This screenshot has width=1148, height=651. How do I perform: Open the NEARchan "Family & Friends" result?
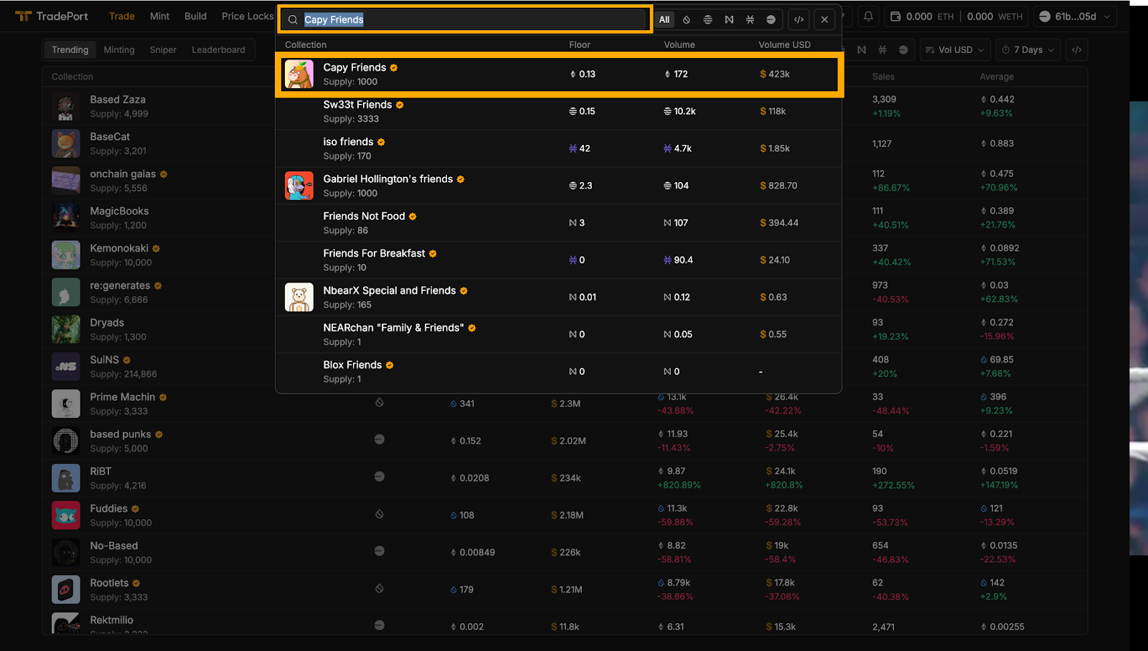(x=558, y=334)
